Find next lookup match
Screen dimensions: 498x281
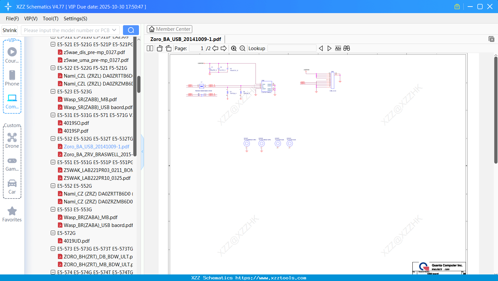[x=329, y=48]
